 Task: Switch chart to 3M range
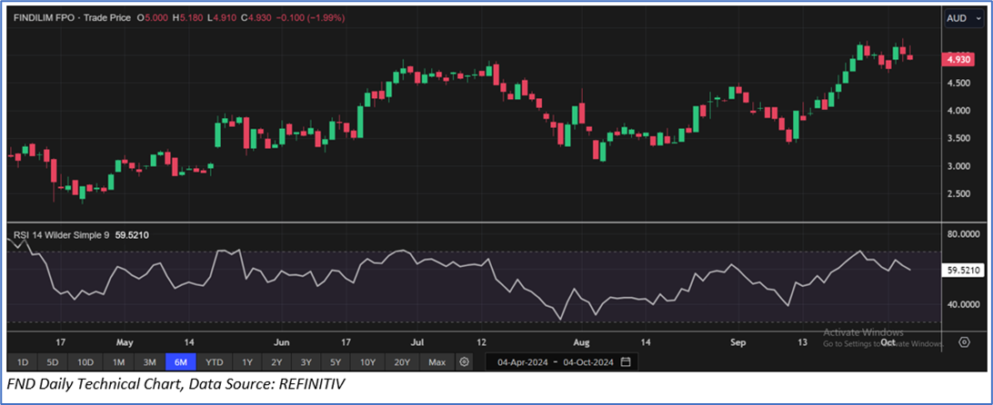point(149,362)
